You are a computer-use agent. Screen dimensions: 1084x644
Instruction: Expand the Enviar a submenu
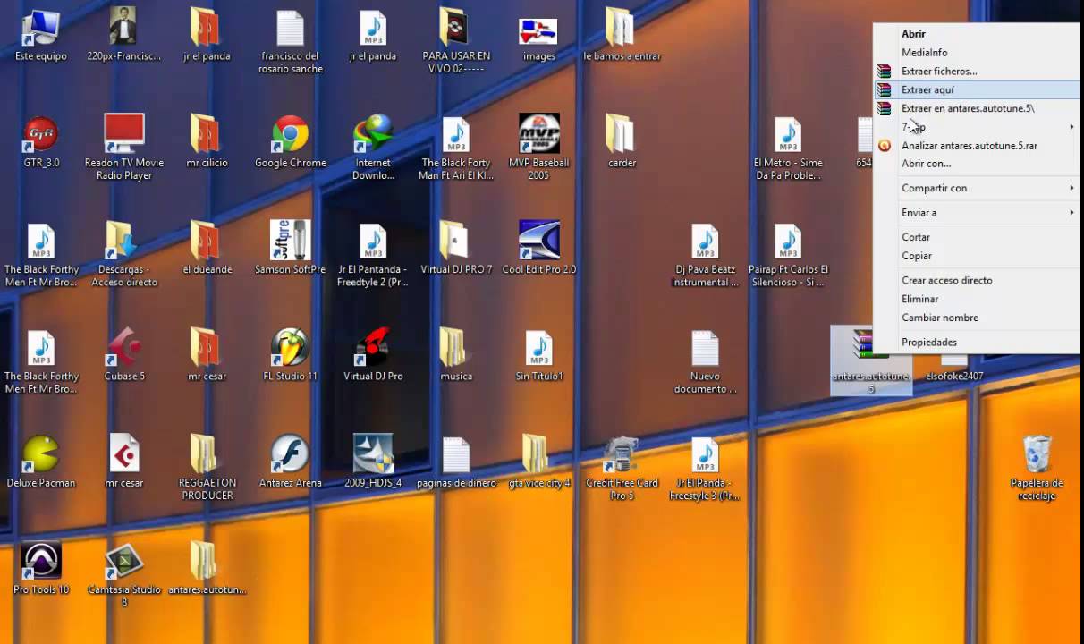click(977, 213)
